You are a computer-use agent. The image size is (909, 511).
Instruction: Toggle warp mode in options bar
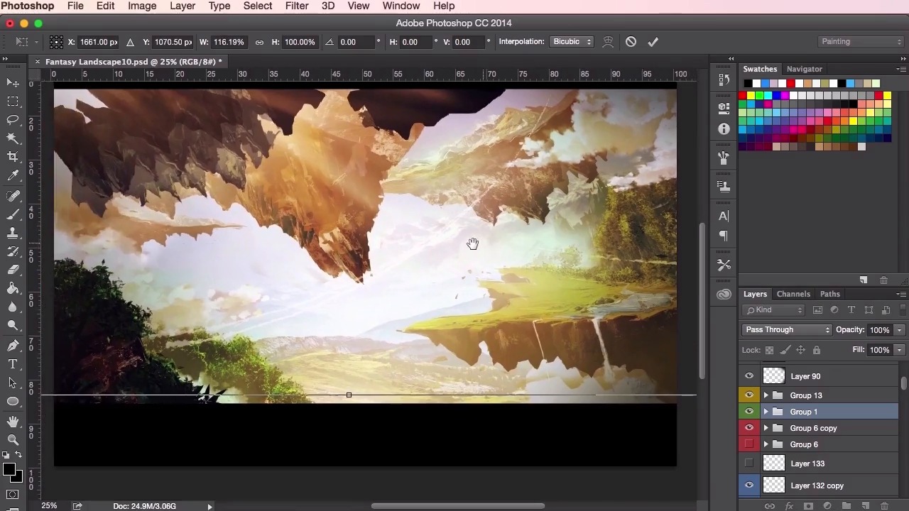[x=608, y=42]
